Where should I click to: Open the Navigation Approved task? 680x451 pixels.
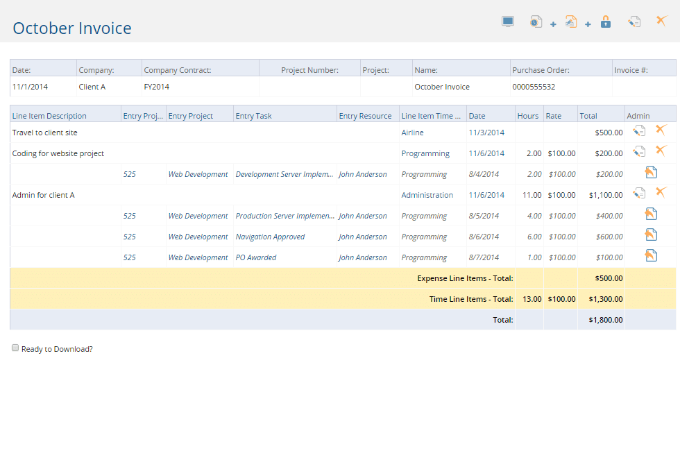[x=270, y=237]
